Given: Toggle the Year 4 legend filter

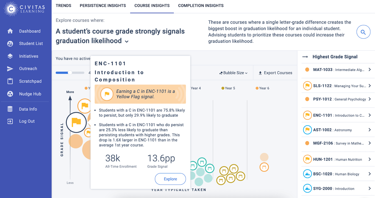Looking at the screenshot, I should click(x=196, y=88).
